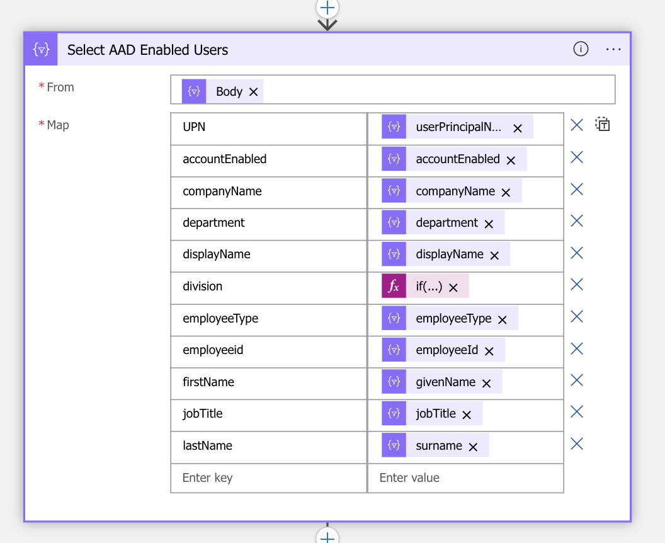Click the Select AAD Enabled Users title
Image resolution: width=665 pixels, height=543 pixels.
pos(148,50)
